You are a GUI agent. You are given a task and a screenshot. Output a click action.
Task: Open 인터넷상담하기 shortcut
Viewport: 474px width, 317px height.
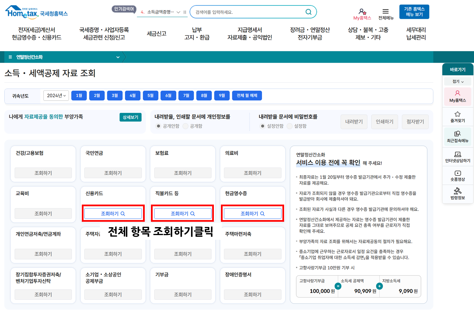point(458,157)
